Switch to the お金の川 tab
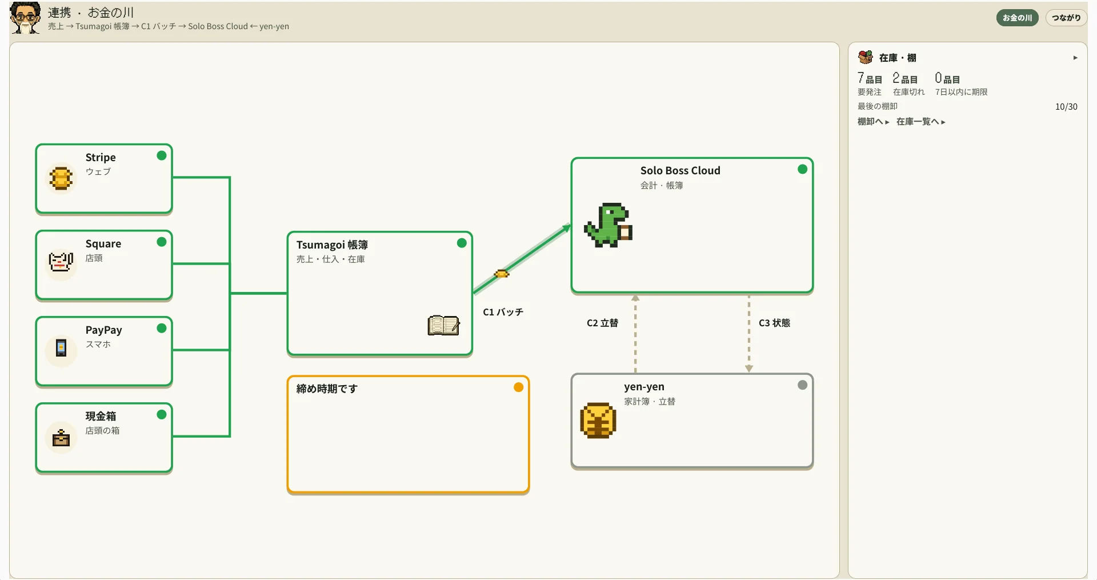This screenshot has height=580, width=1097. (x=1017, y=18)
